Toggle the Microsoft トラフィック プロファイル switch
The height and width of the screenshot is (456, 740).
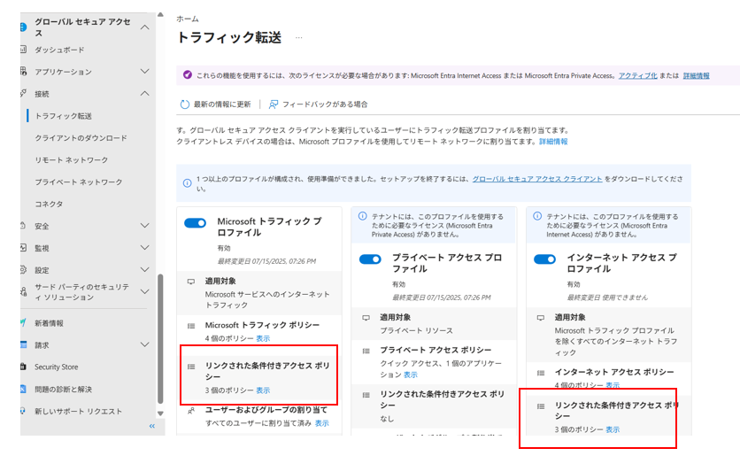click(x=195, y=224)
